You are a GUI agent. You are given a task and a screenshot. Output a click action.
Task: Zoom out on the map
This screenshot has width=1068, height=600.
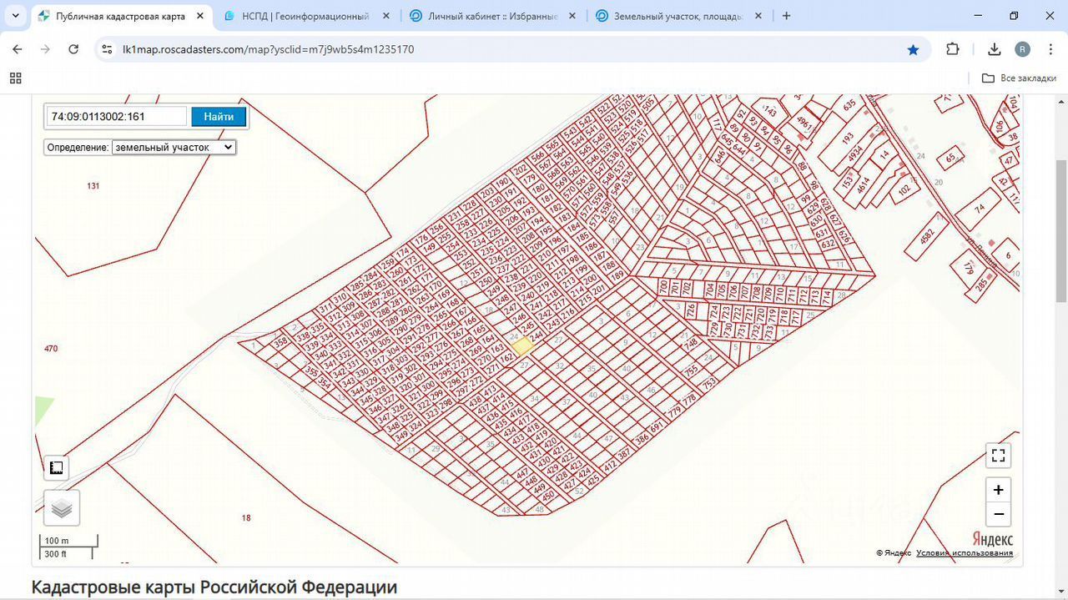pos(998,514)
